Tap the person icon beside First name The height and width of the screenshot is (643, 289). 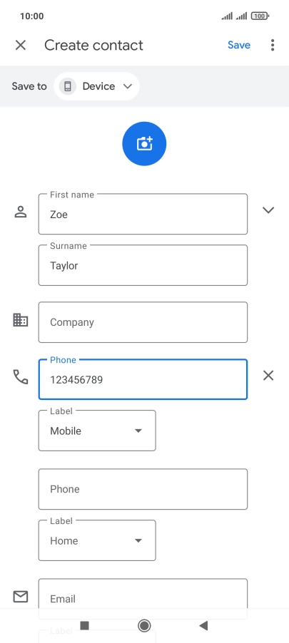[x=21, y=212]
